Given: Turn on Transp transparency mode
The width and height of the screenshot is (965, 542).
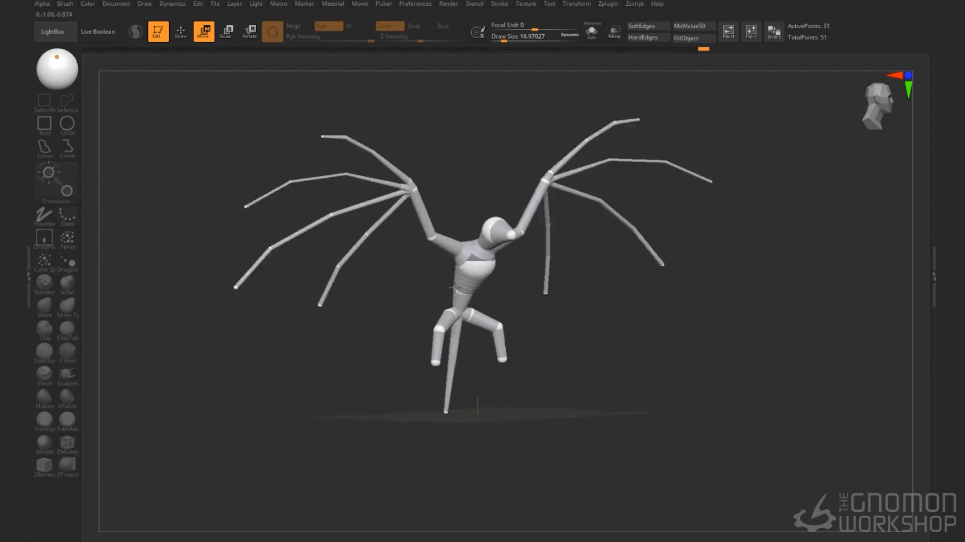Looking at the screenshot, I should point(614,32).
